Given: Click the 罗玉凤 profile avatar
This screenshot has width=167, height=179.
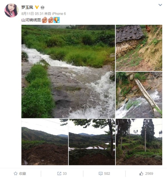Looking at the screenshot, I should click(11, 11).
